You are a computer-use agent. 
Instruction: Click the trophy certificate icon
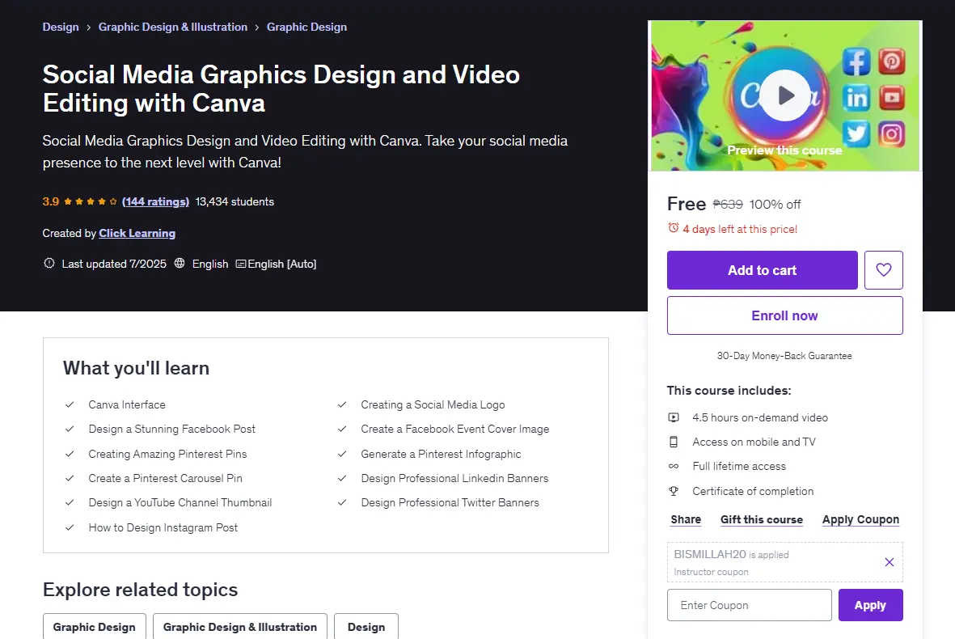pos(674,491)
